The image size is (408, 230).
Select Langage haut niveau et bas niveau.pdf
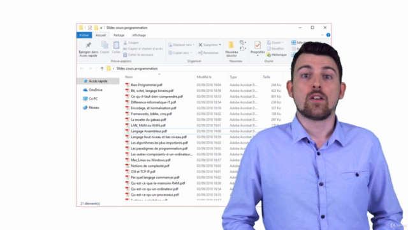click(x=159, y=137)
